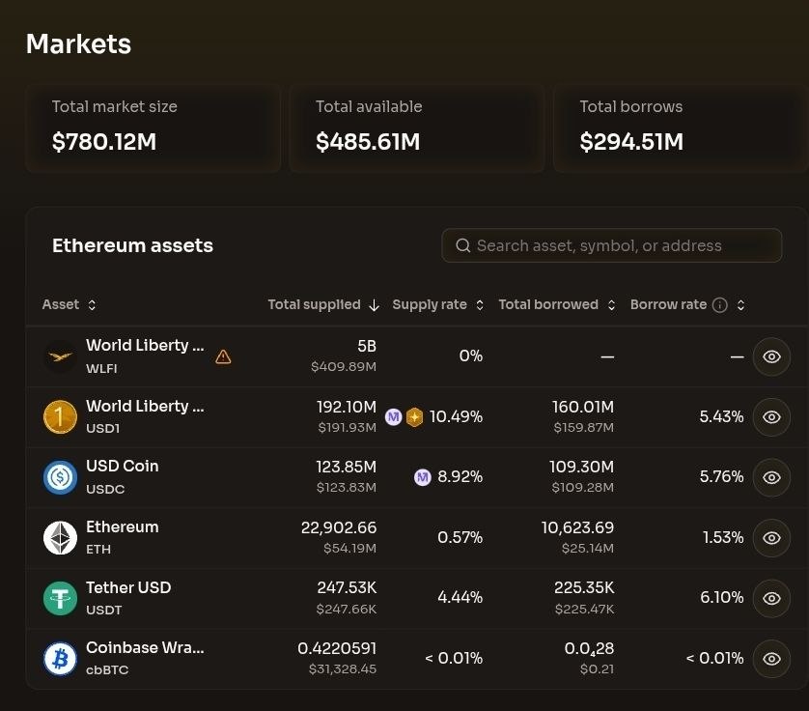The width and height of the screenshot is (809, 711).
Task: Toggle the eye icon for WLFI row
Action: (771, 356)
